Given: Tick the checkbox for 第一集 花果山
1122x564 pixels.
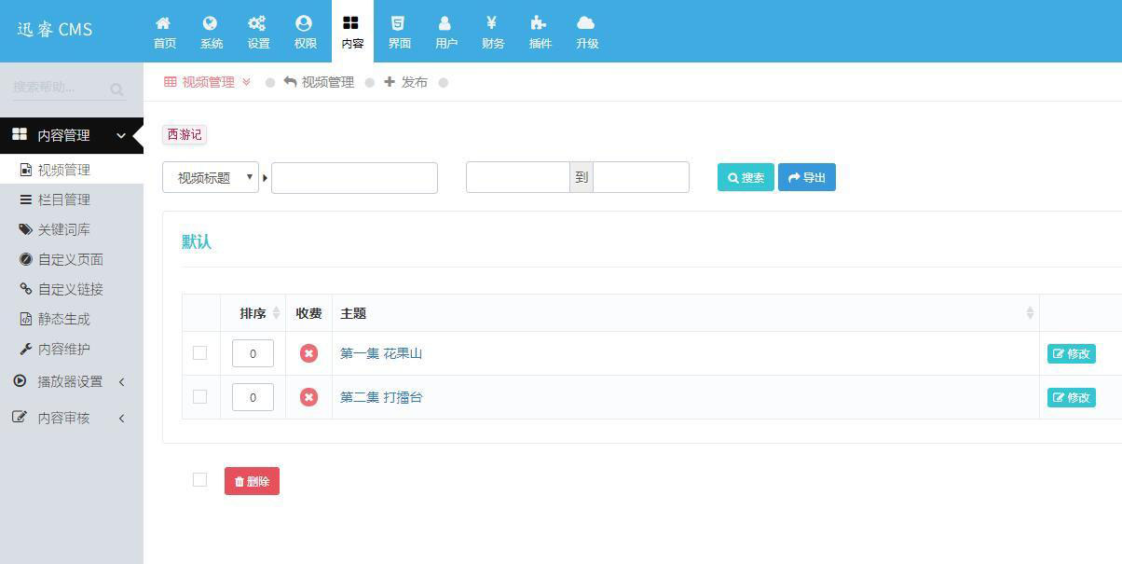Looking at the screenshot, I should (199, 352).
